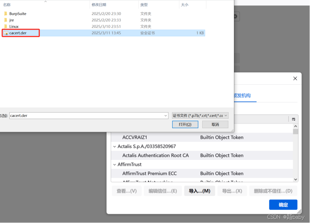This screenshot has height=223, width=310.
Task: Expand the file name history dropdown arrow
Action: click(166, 116)
